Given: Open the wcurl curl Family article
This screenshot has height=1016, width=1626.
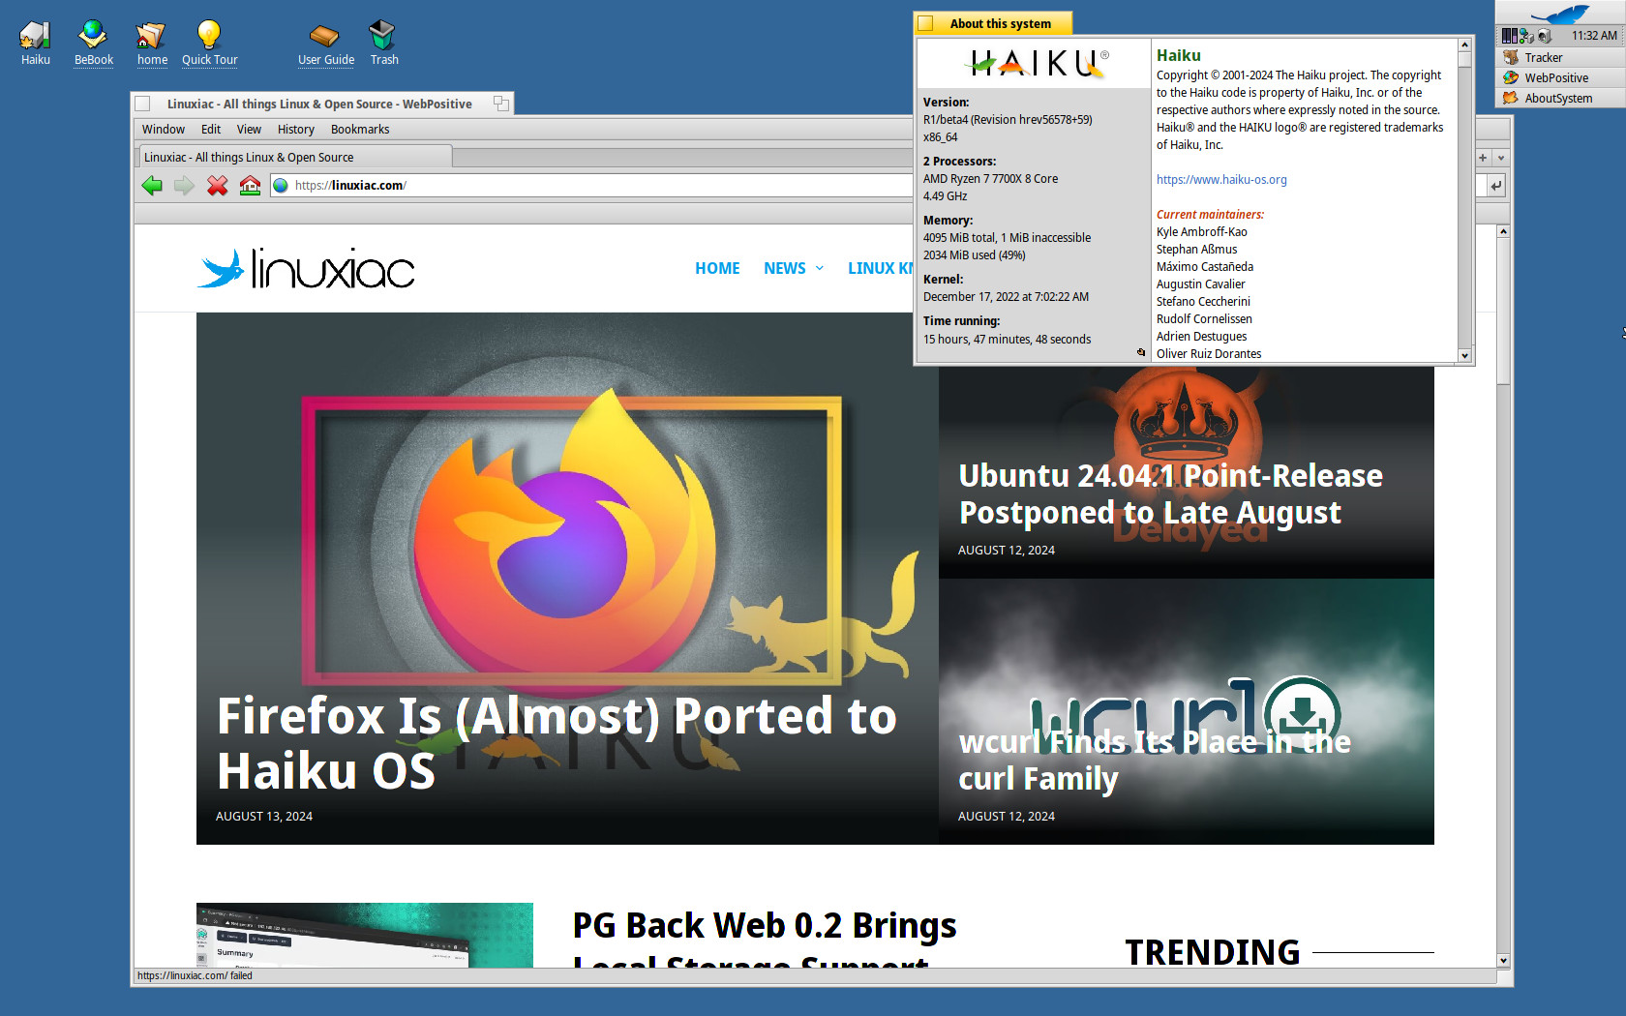Looking at the screenshot, I should [1154, 761].
